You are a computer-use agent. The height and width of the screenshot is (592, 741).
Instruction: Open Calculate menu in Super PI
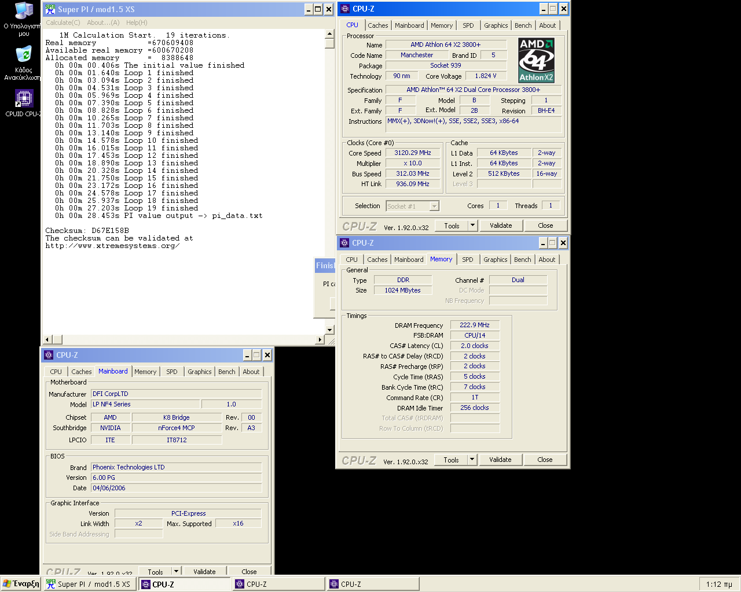[x=63, y=23]
